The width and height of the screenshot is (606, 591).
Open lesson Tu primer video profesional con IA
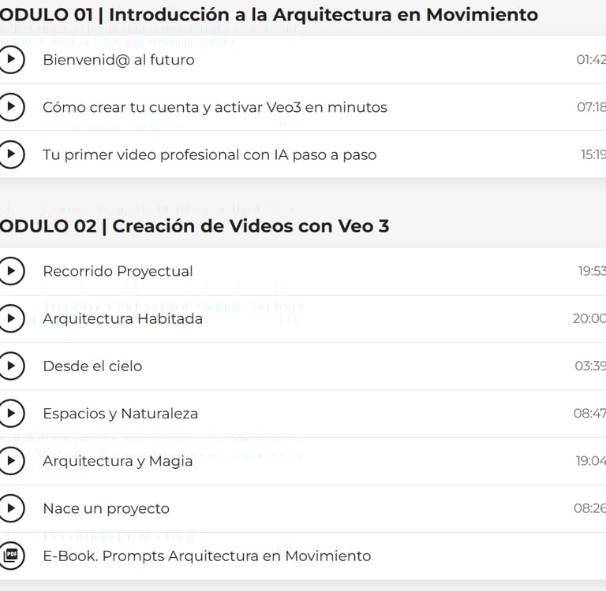click(209, 154)
